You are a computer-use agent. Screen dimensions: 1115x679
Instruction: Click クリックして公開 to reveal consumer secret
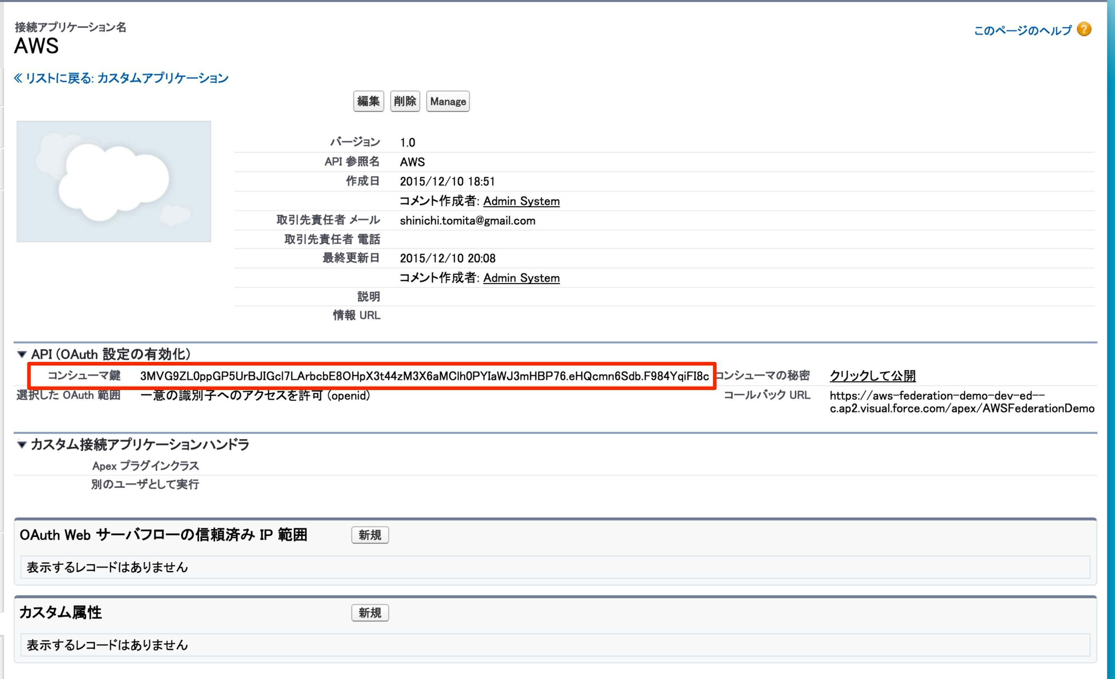(872, 376)
